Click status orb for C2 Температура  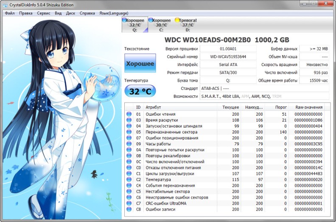pyautogui.click(x=129, y=180)
